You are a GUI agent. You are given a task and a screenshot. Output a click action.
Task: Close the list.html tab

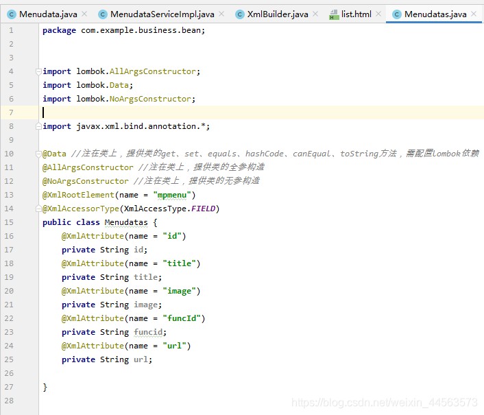(378, 14)
